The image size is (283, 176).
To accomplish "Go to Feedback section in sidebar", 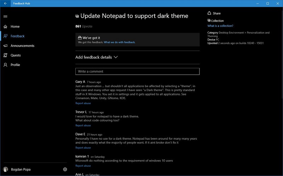I will [x=17, y=36].
